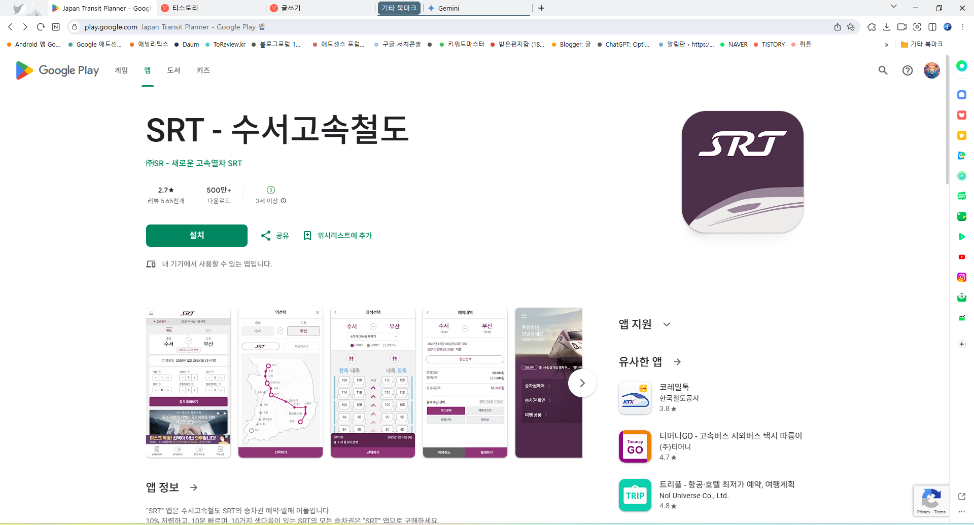Open the Daum bookmark
Viewport: 974px width, 525px height.
click(x=186, y=45)
